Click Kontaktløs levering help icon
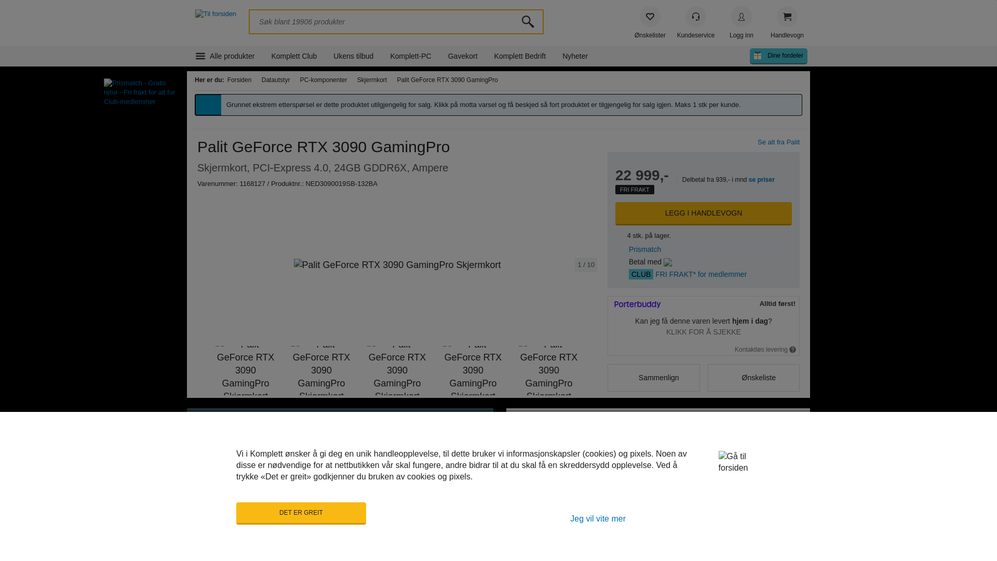Viewport: 997px width, 561px height. (792, 350)
